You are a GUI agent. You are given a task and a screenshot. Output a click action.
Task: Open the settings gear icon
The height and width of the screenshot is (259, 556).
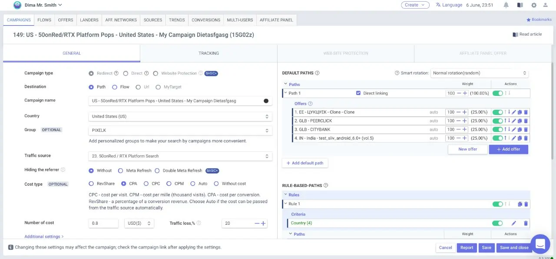tap(534, 5)
